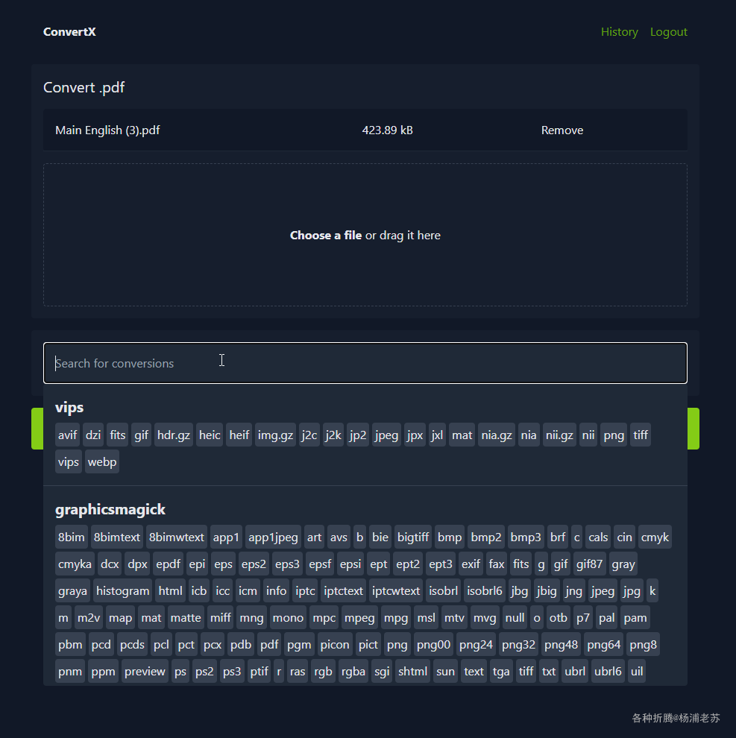Select the heic conversion option
Screen dimensions: 736x738
(x=210, y=435)
